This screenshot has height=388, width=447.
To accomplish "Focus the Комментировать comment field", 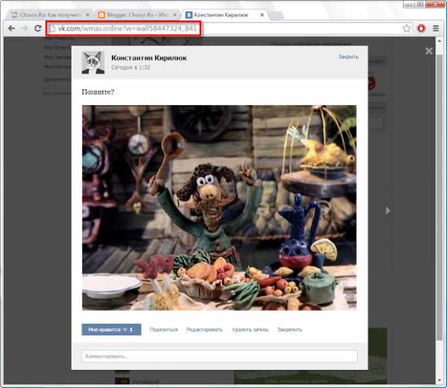I will coord(220,357).
